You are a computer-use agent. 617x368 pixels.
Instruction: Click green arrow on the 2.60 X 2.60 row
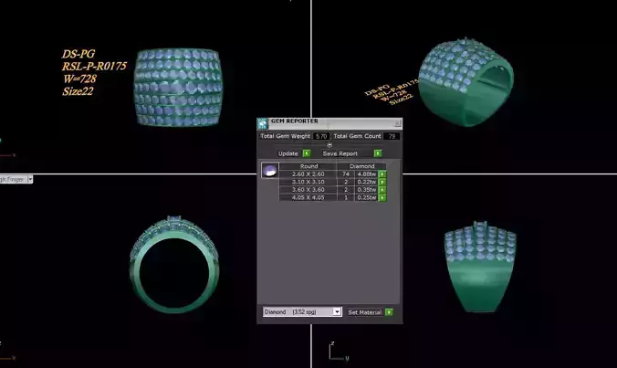tap(382, 174)
